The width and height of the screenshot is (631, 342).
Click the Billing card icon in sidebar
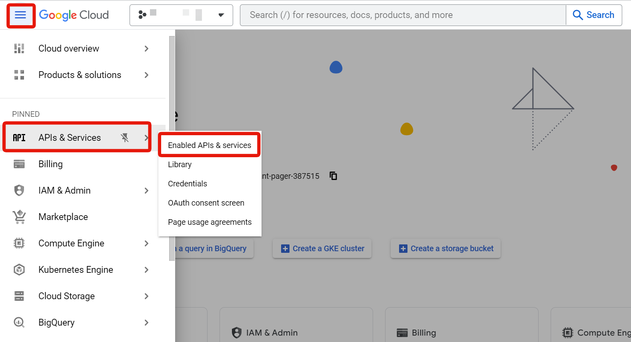tap(19, 164)
